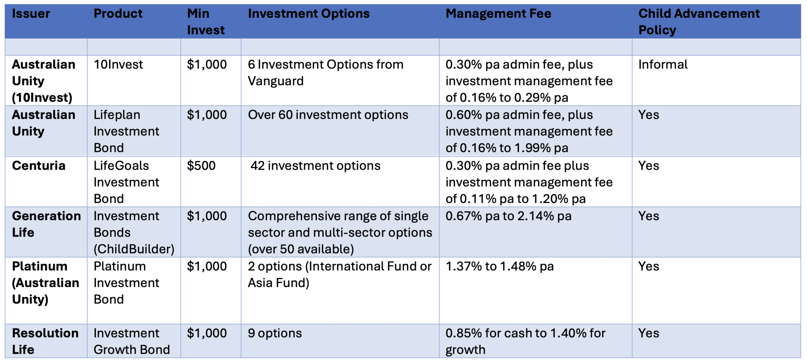Click the Child Advancement Policy header

(x=699, y=22)
